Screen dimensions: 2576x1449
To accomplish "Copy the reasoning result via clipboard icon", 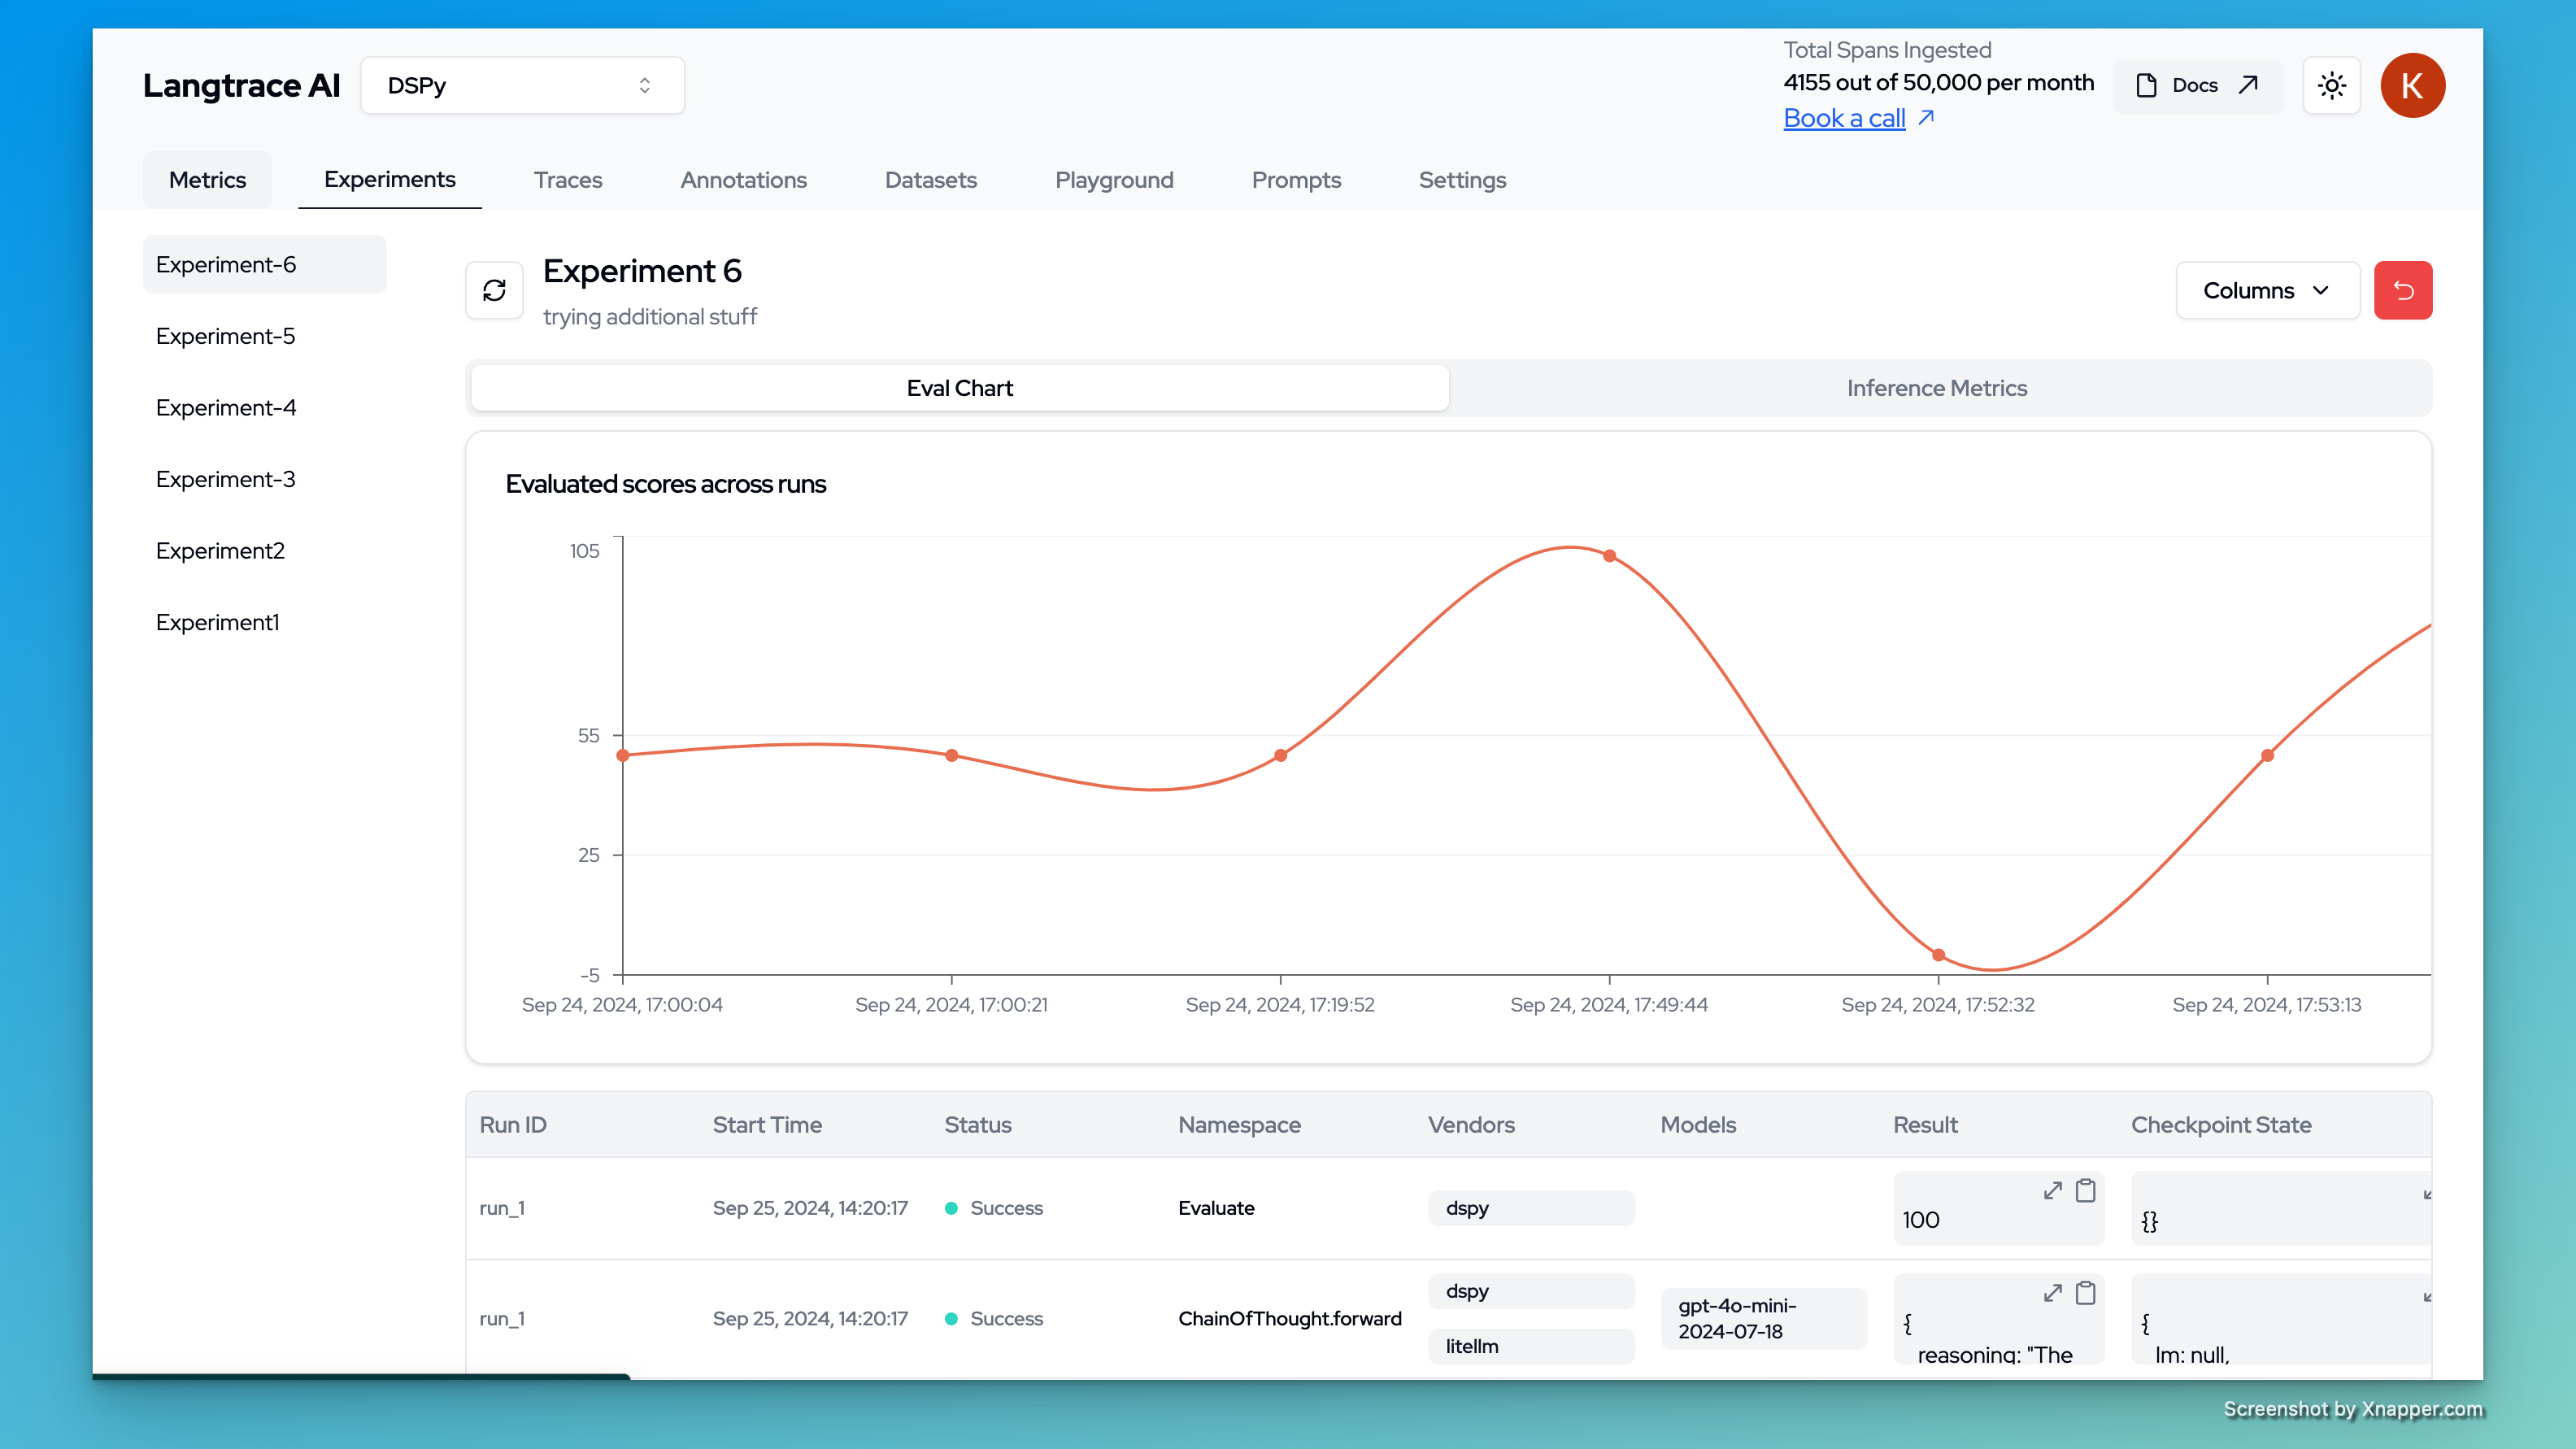I will [2085, 1292].
